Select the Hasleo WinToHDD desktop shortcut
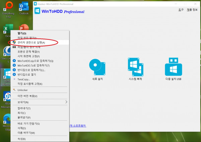This screenshot has width=201, height=142. (x=6, y=77)
